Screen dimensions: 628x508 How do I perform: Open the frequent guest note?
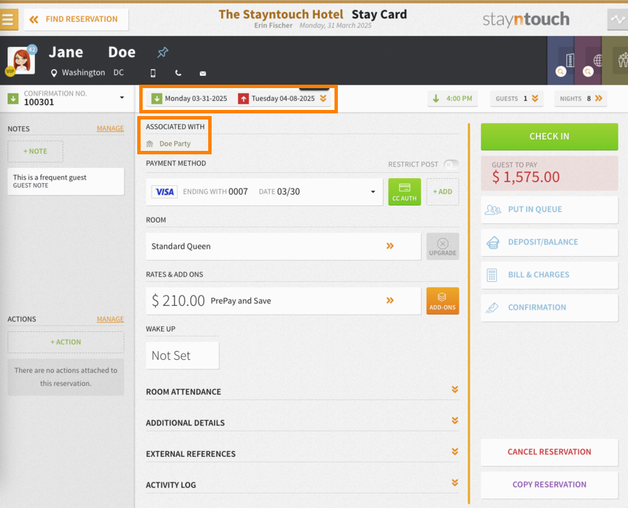pos(66,181)
